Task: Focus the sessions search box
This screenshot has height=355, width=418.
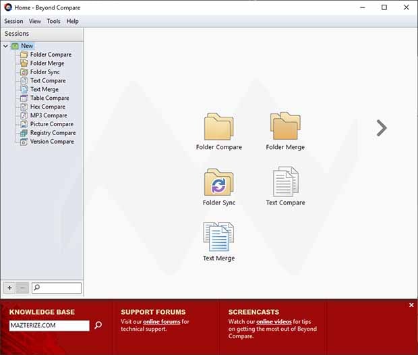Action: [x=57, y=288]
